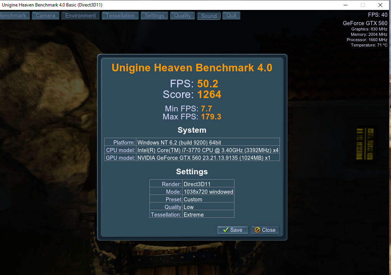391x275 pixels.
Task: Open the Camera menu
Action: tap(45, 16)
